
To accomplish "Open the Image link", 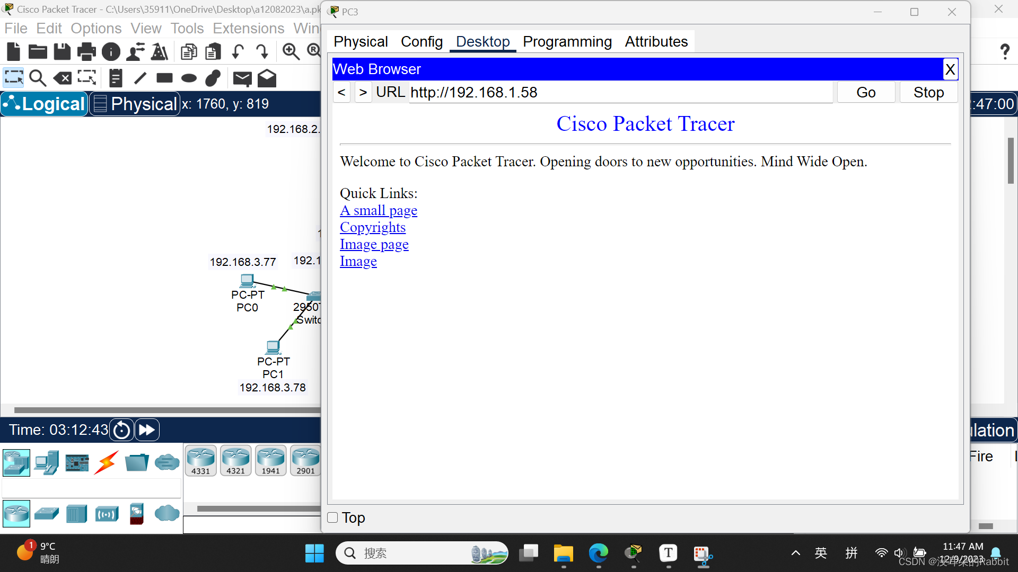I will (358, 261).
